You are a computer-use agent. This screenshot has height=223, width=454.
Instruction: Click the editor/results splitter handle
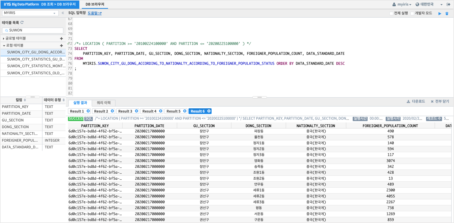tap(259, 97)
